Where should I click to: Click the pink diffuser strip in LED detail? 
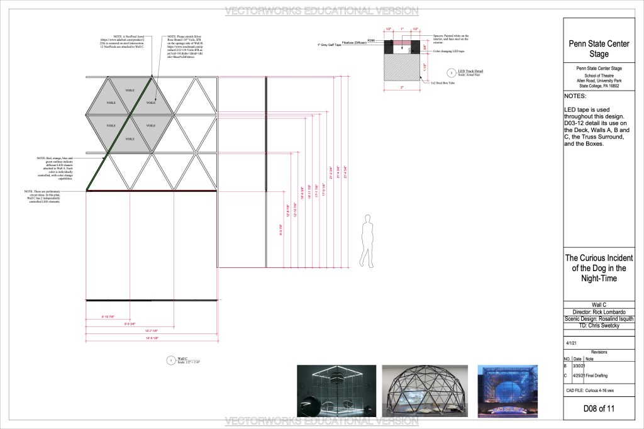[402, 42]
